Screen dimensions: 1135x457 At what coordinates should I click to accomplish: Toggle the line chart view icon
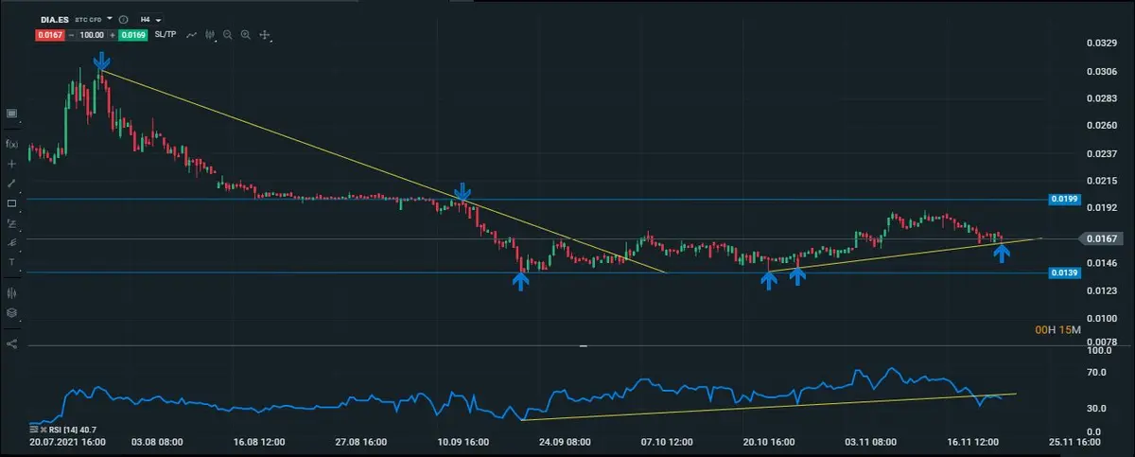(x=192, y=35)
